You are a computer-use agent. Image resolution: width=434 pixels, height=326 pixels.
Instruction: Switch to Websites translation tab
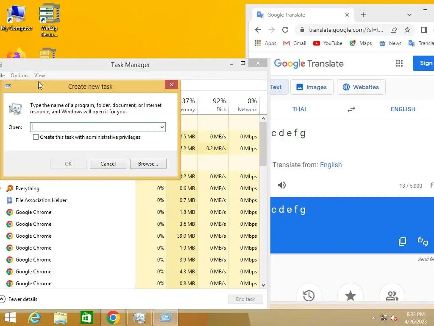click(x=361, y=87)
